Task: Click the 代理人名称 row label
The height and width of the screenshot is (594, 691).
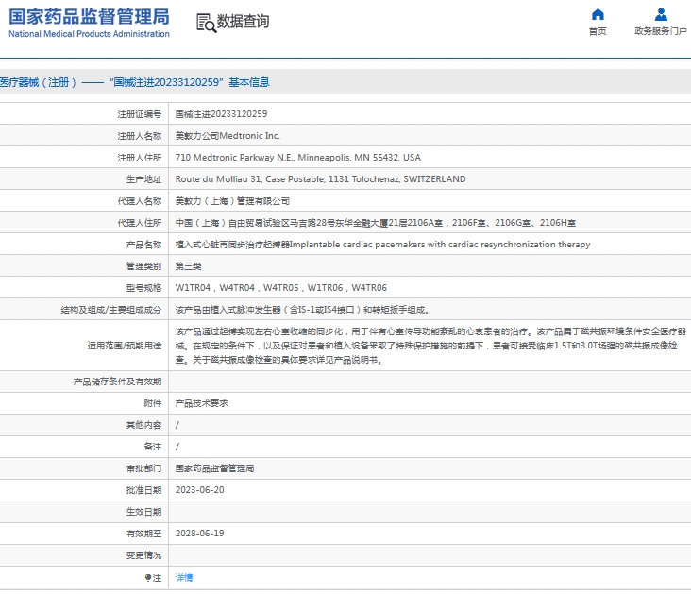Action: click(x=140, y=201)
